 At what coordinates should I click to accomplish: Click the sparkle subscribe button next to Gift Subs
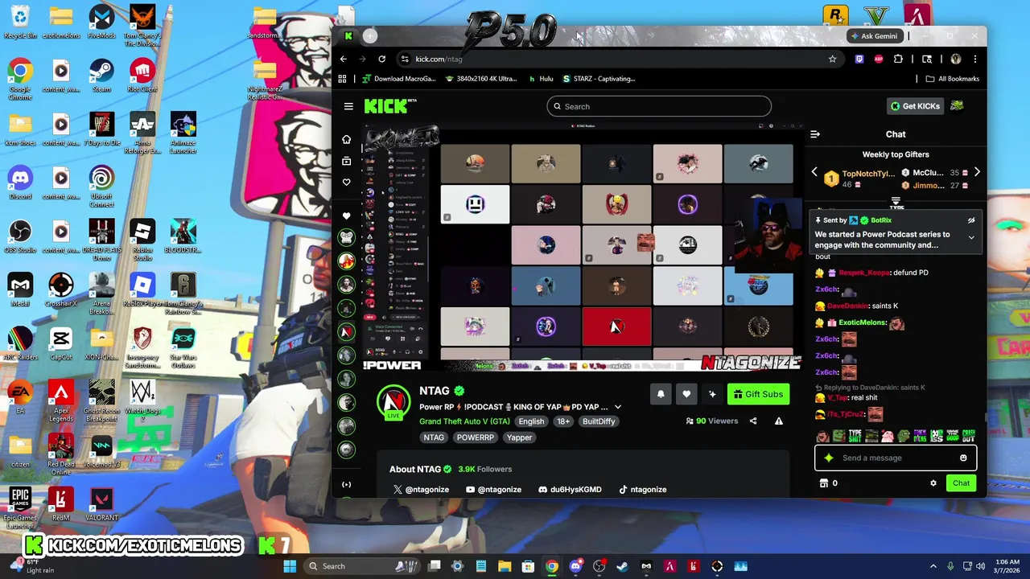[712, 394]
